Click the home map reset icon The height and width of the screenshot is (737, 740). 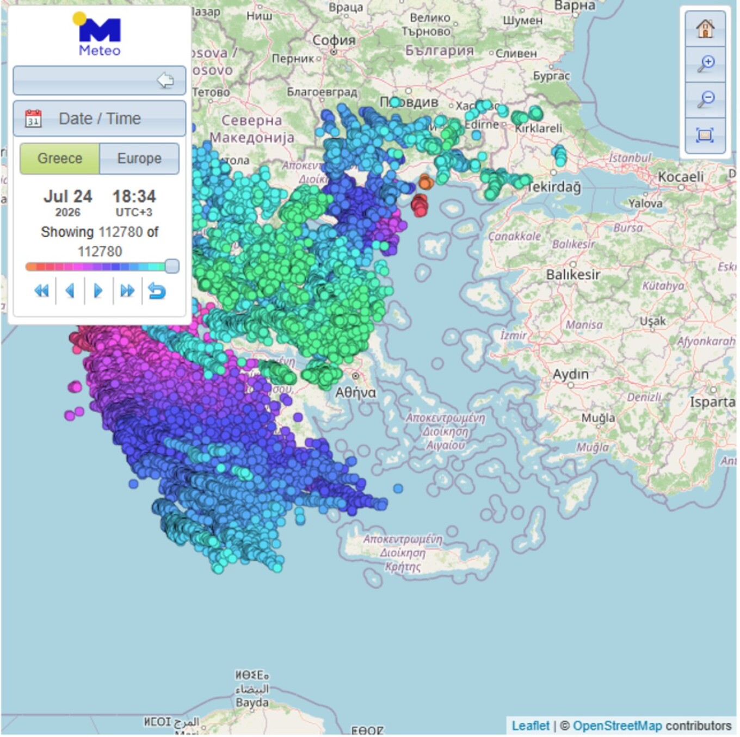705,28
